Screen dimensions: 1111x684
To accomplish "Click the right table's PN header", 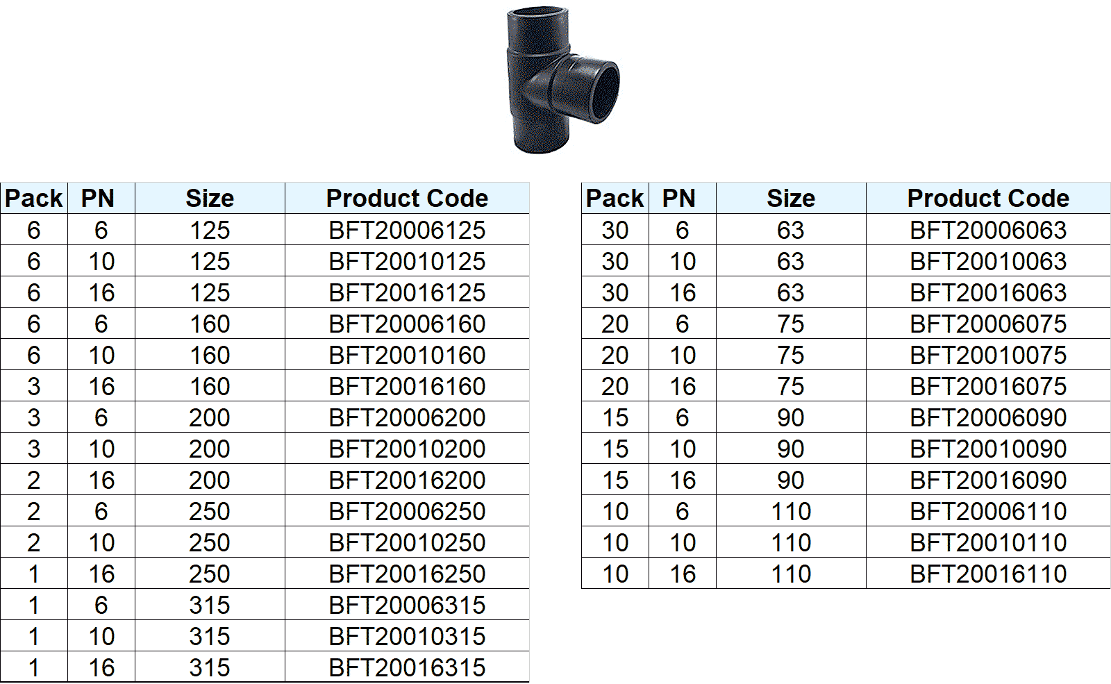I will (679, 199).
